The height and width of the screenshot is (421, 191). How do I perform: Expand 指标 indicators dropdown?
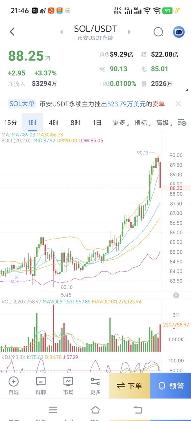pyautogui.click(x=142, y=122)
